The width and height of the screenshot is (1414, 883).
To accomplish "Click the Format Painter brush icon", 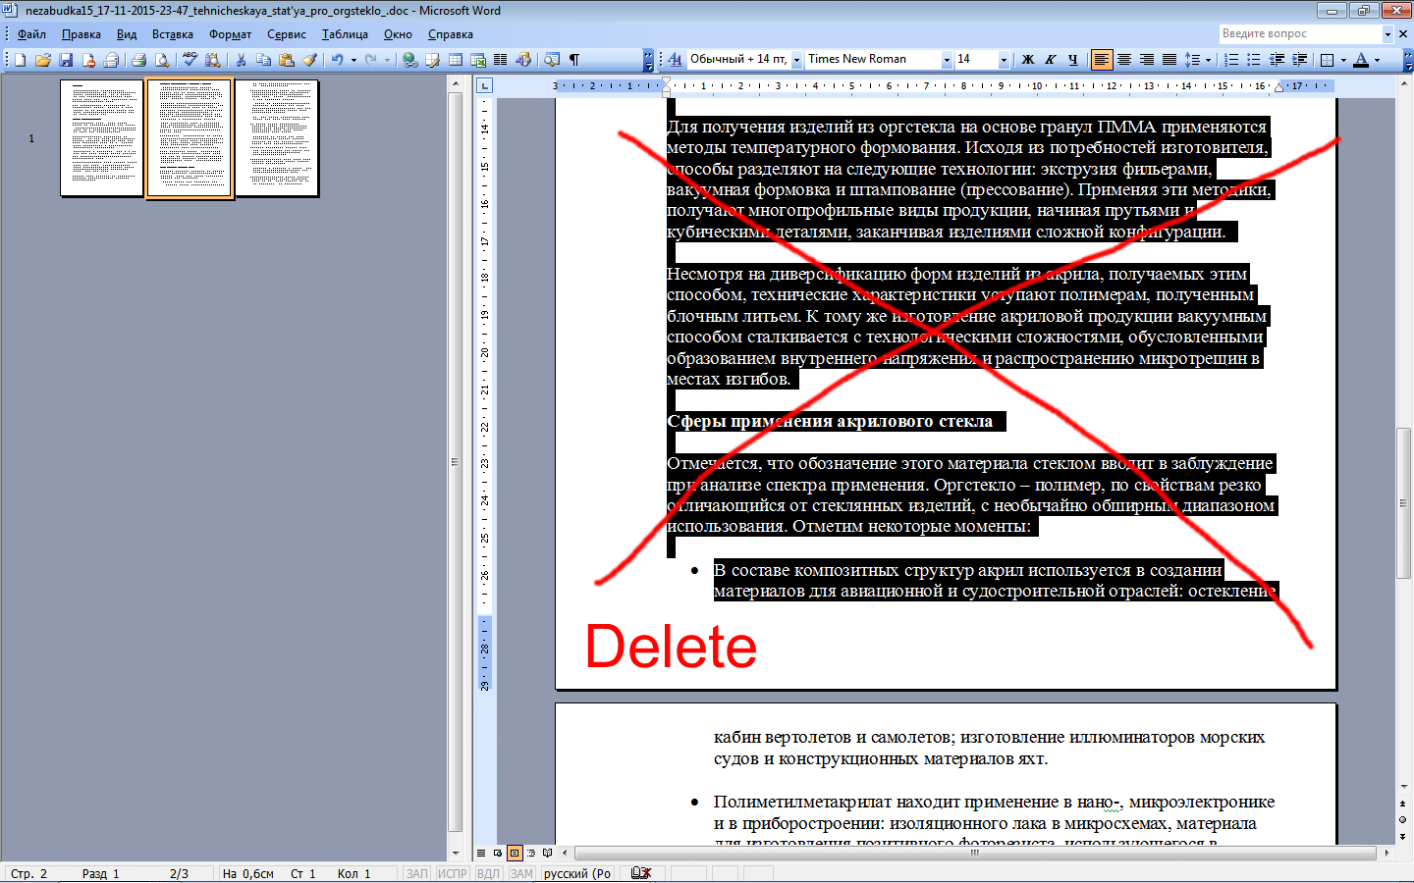I will 309,60.
